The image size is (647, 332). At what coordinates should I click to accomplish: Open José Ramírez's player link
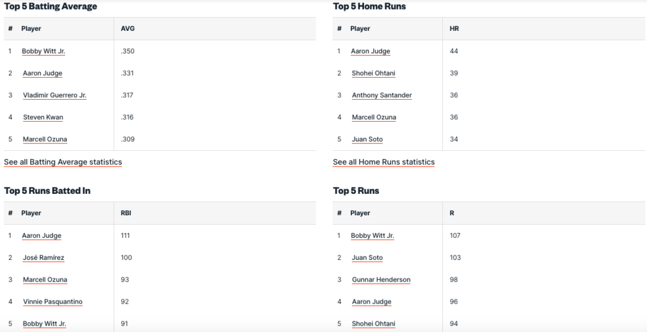[x=43, y=258]
